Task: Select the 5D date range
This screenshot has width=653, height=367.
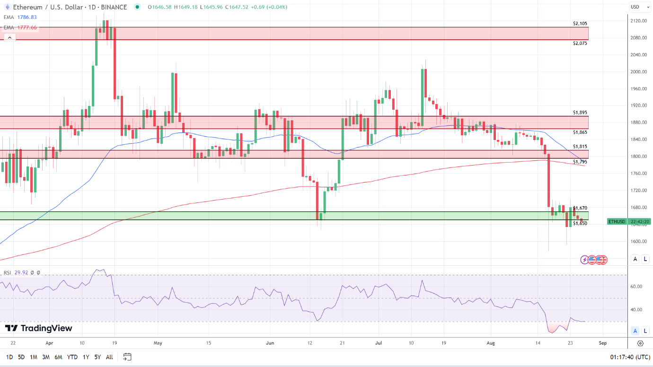Action: point(21,357)
